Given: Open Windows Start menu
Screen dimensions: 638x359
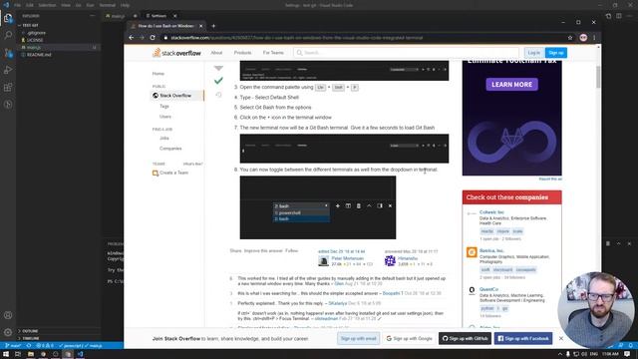Looking at the screenshot, I should click(6, 354).
